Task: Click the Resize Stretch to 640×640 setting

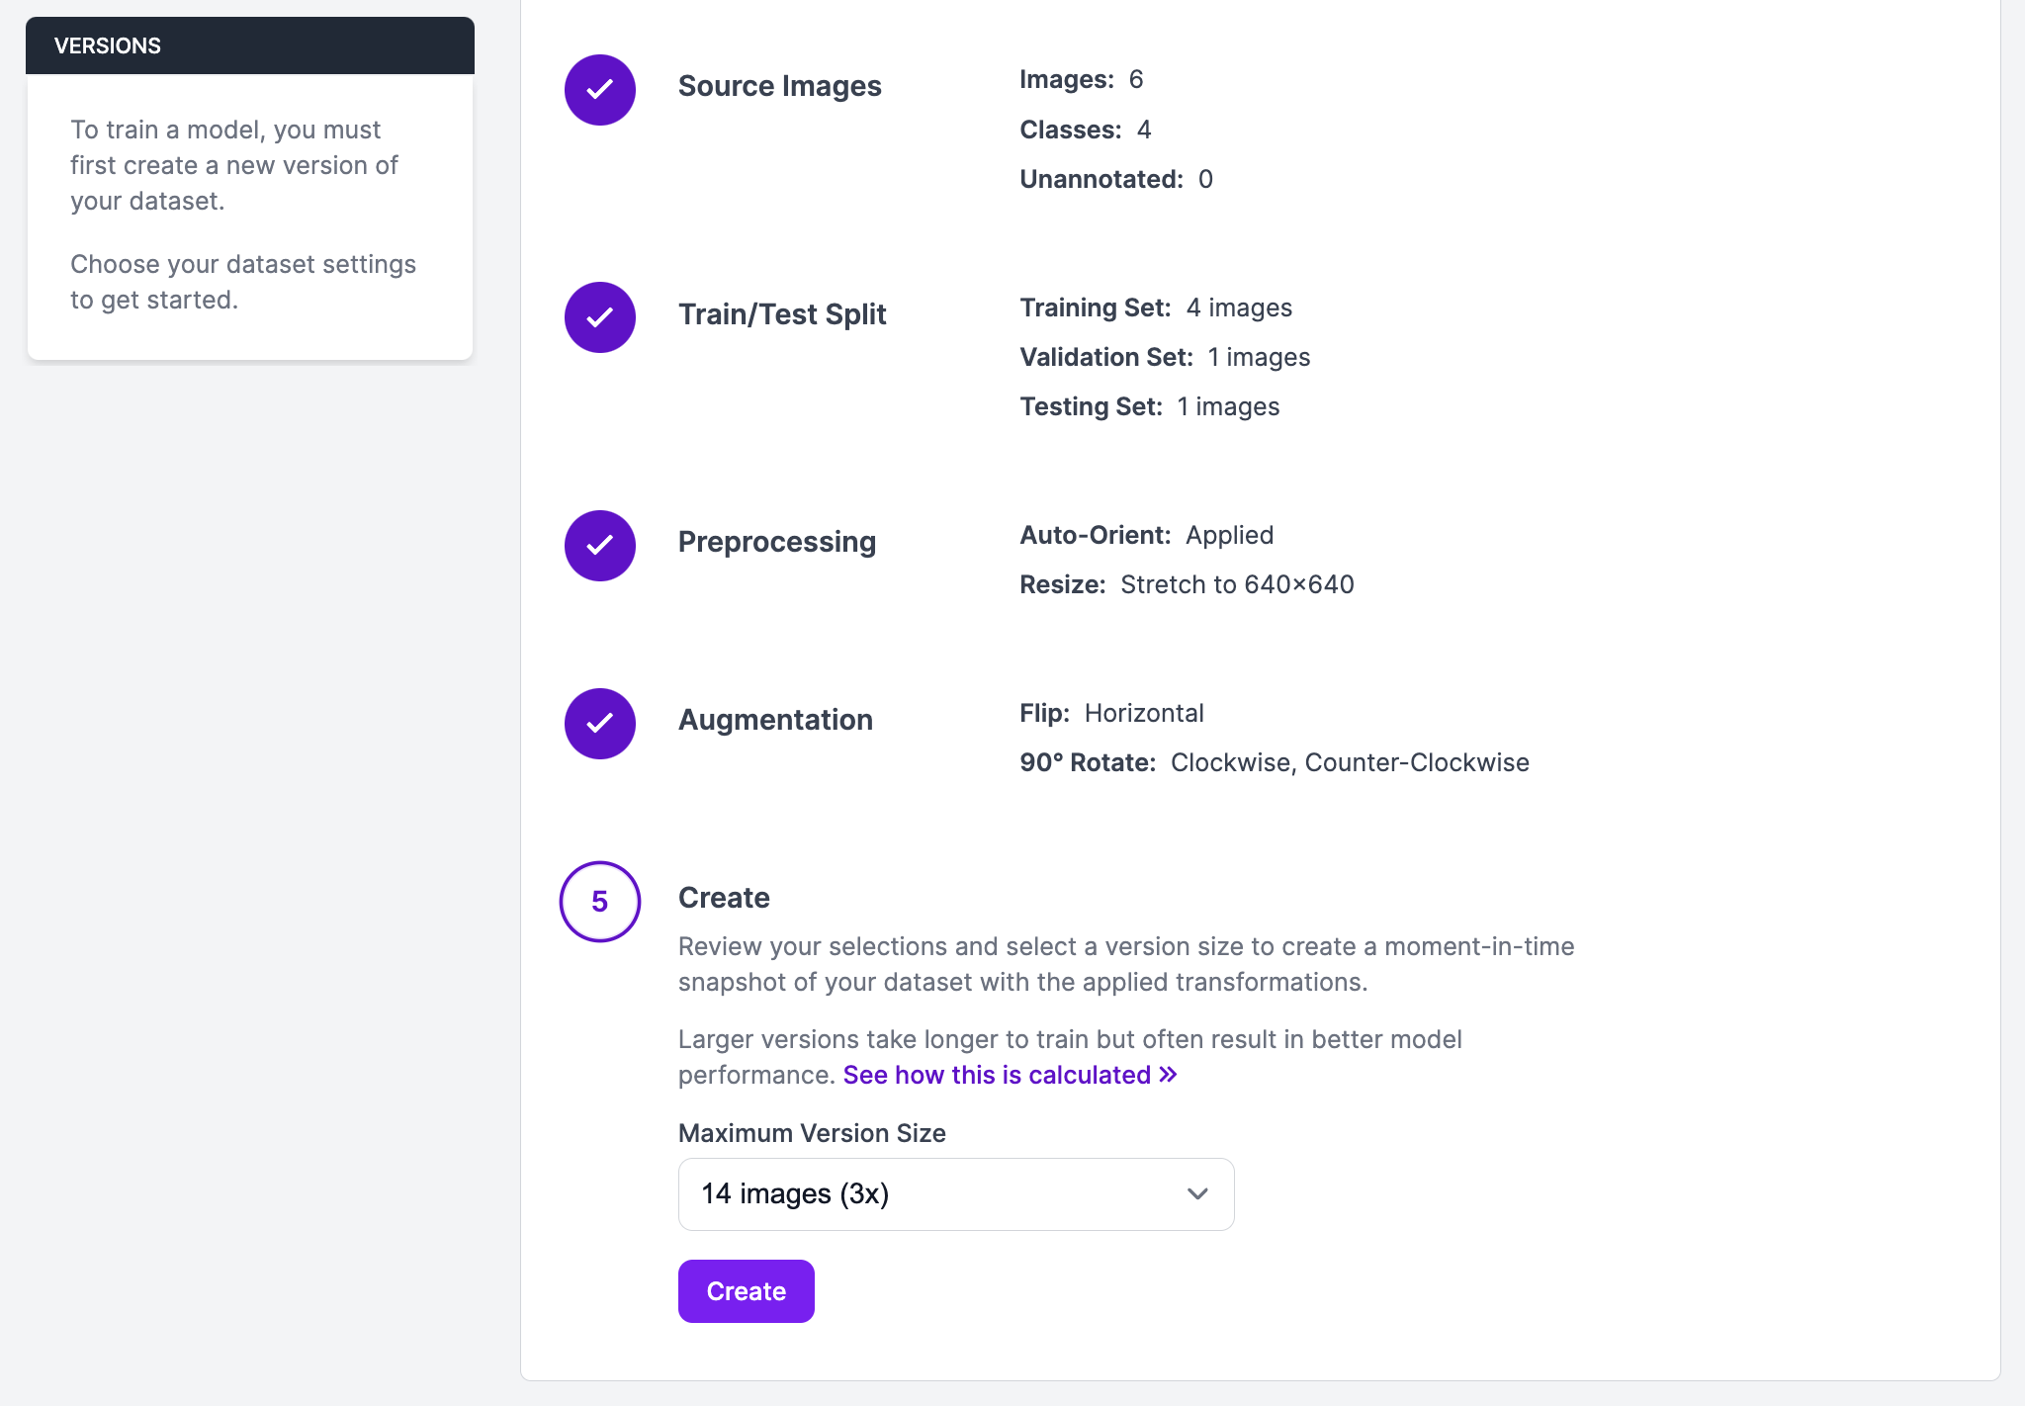Action: click(1187, 583)
